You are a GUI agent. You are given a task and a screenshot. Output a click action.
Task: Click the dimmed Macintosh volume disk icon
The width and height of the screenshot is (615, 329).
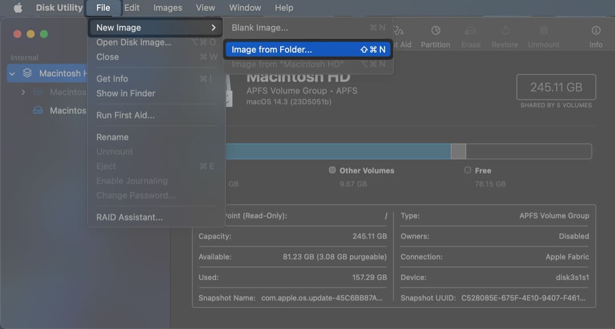click(38, 92)
